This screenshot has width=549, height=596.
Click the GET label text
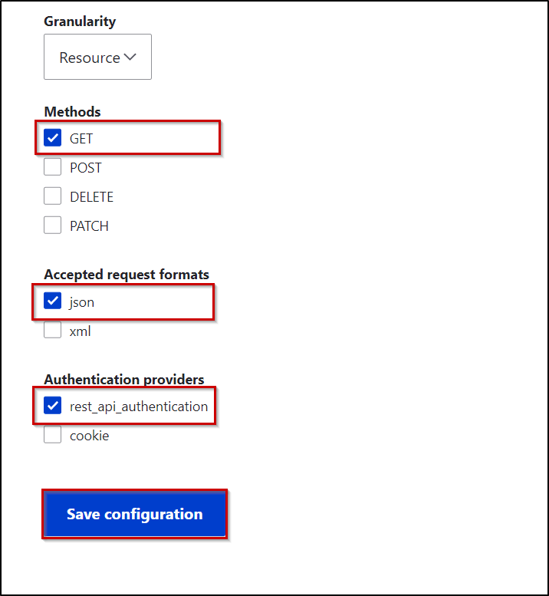(81, 139)
